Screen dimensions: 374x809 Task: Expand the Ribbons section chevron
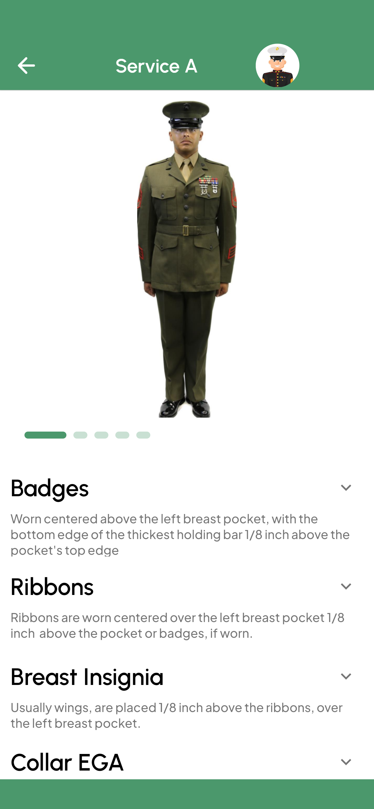(346, 586)
